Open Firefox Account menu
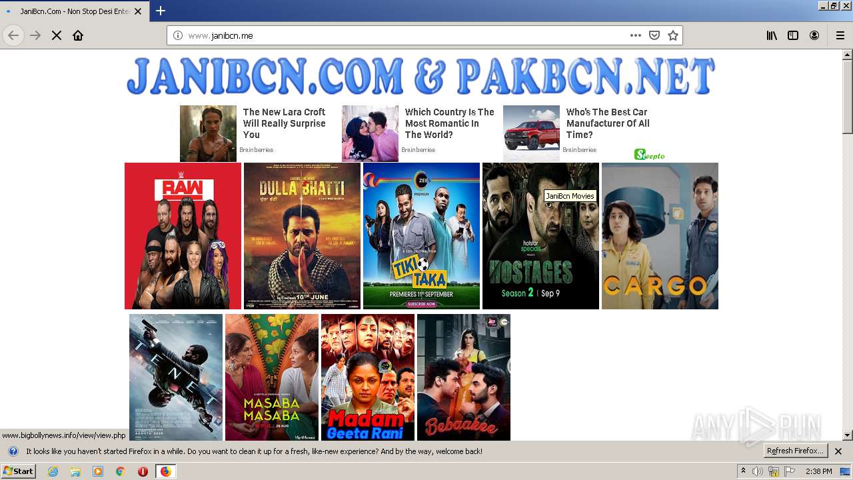The width and height of the screenshot is (853, 480). click(814, 35)
